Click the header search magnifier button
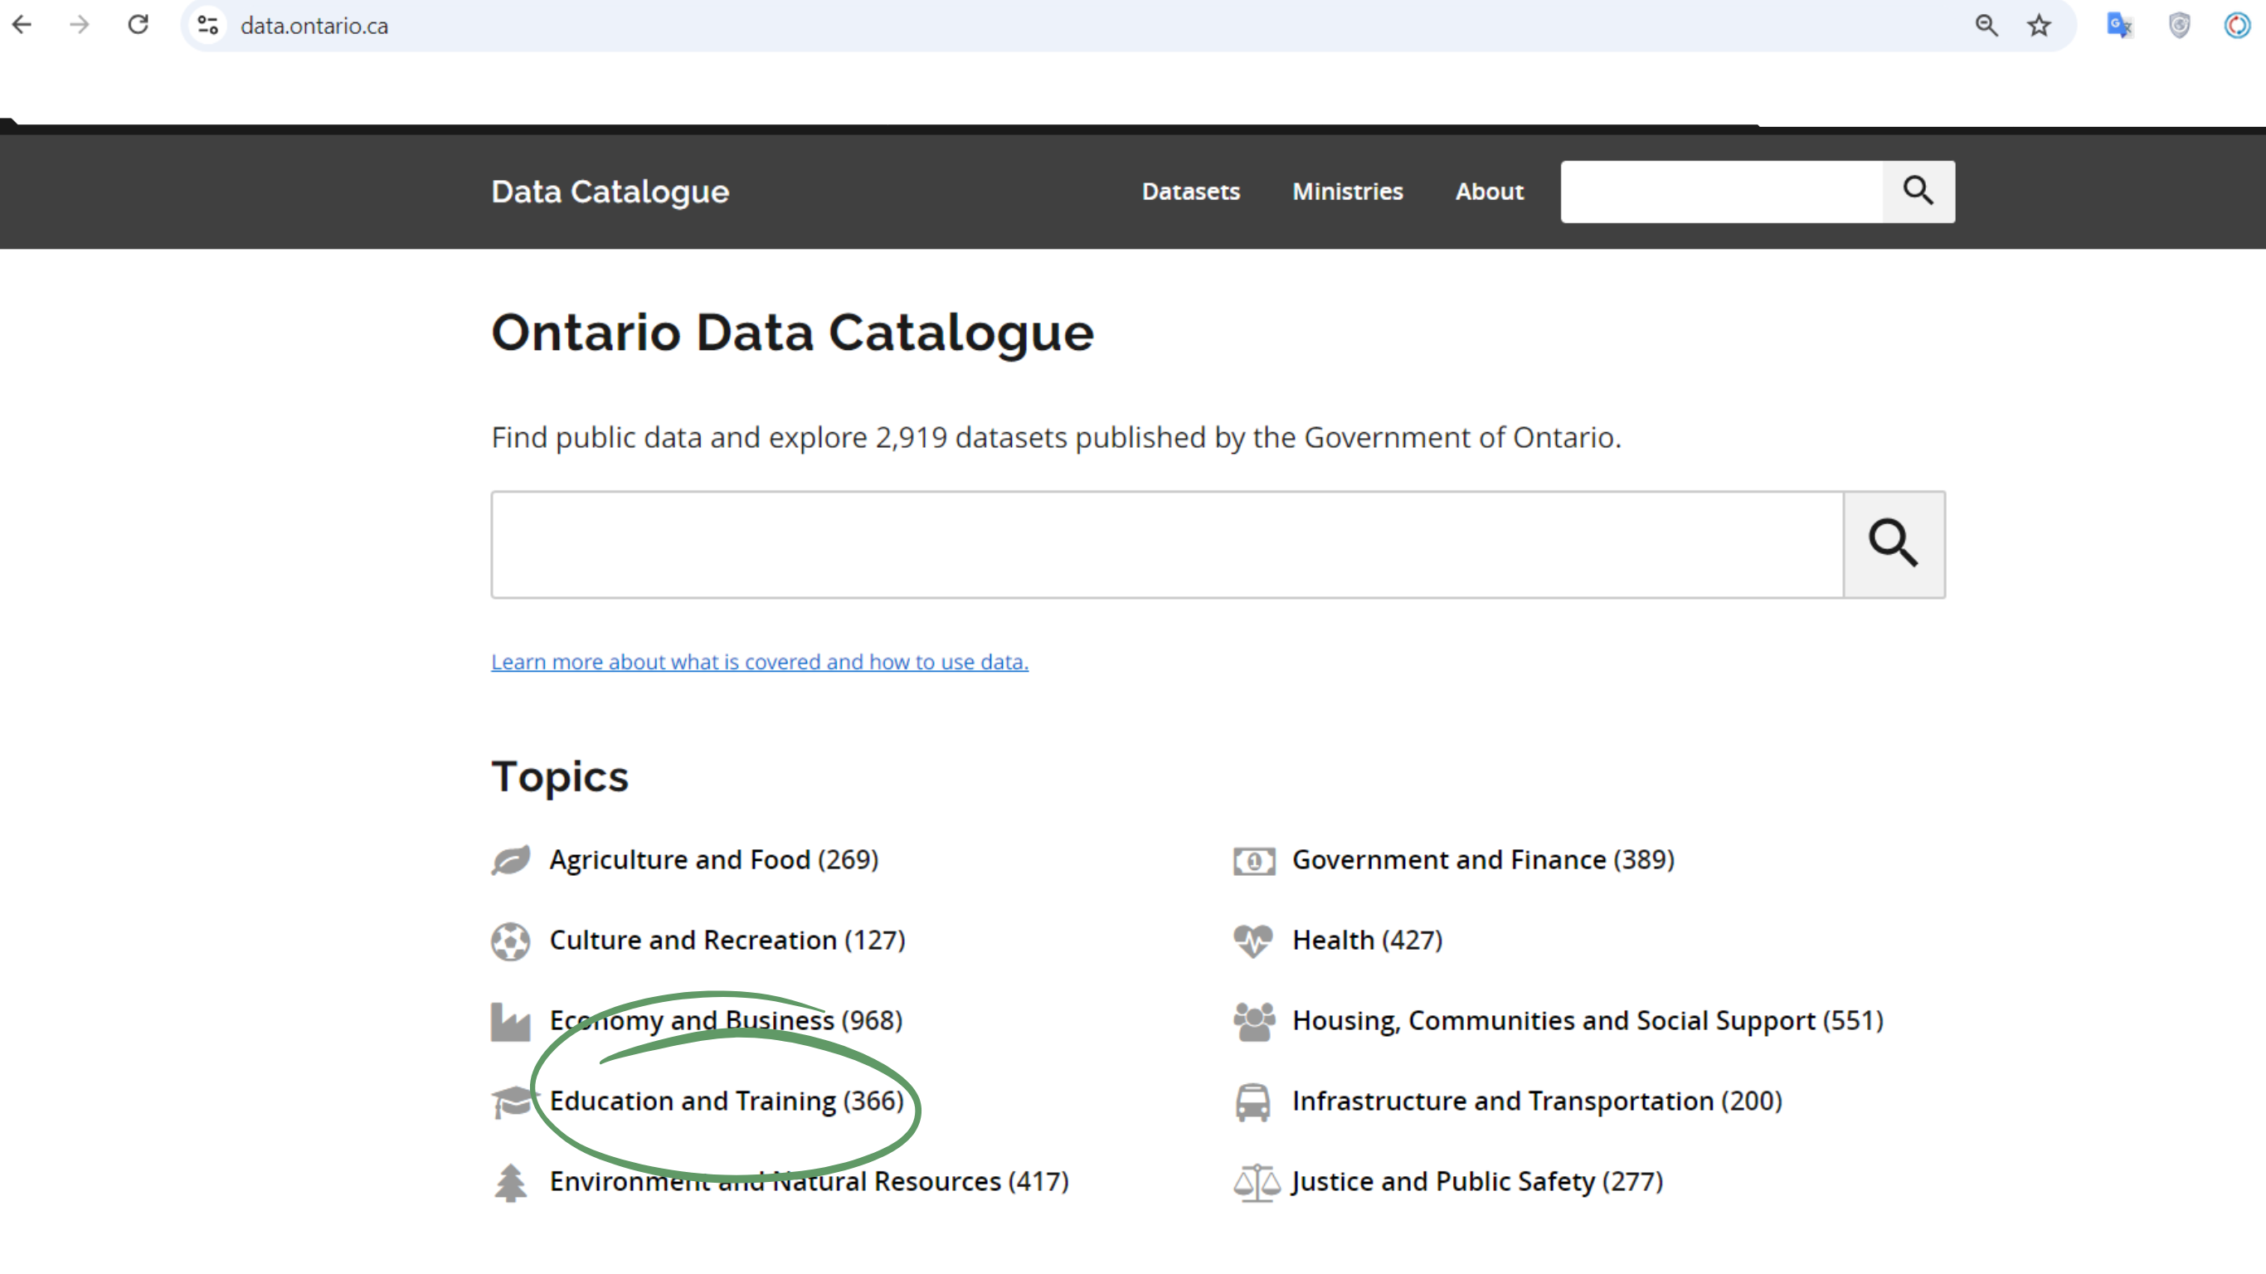 pos(1918,191)
